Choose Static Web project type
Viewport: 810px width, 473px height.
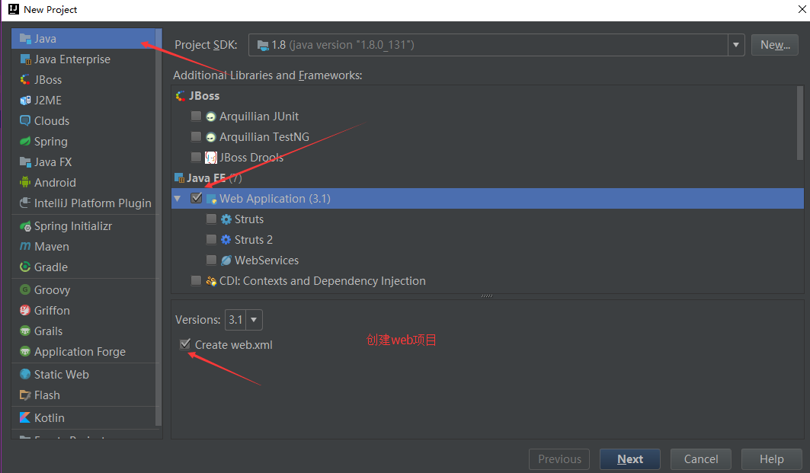coord(83,375)
